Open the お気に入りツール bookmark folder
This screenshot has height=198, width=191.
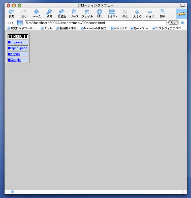pyautogui.click(x=22, y=29)
